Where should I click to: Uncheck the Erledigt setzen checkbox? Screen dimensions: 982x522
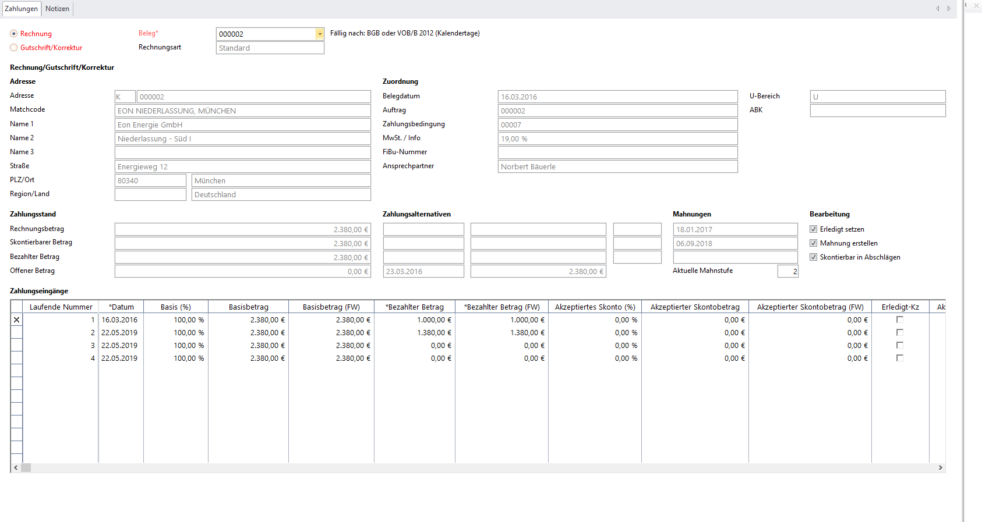pos(813,229)
